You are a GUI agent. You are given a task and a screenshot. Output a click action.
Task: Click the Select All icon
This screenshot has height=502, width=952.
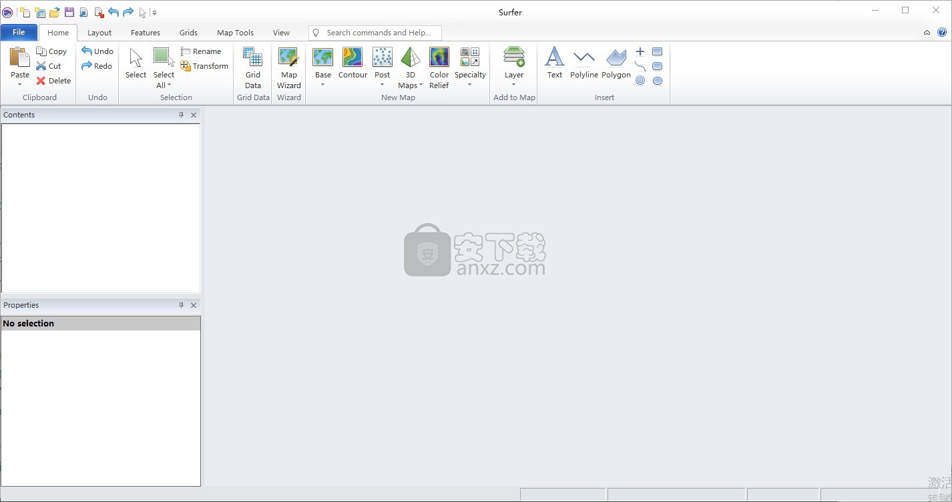(164, 57)
